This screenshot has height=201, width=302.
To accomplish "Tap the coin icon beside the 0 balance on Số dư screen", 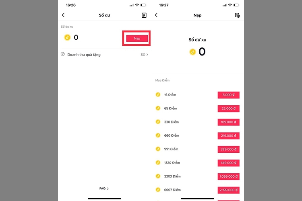I will (67, 37).
